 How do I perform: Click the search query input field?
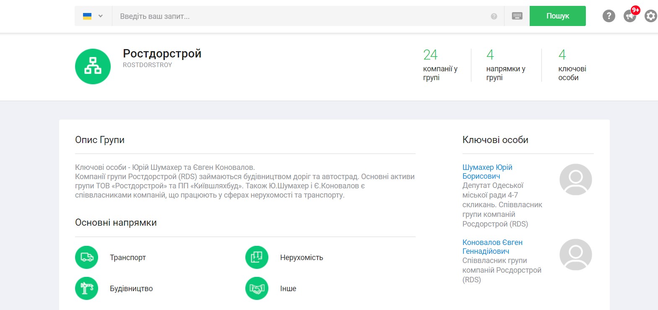(302, 16)
